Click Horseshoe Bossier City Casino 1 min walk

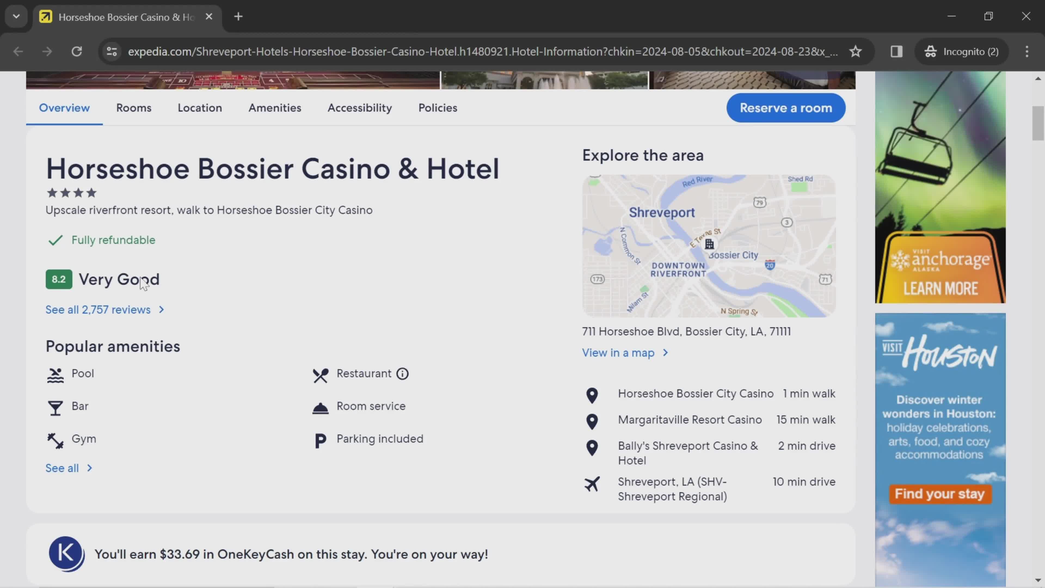pos(727,394)
